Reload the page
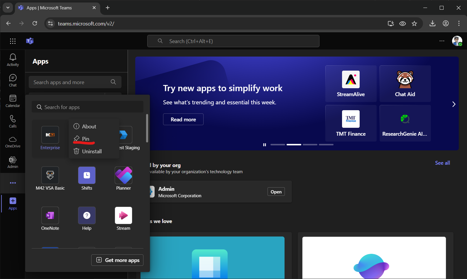 click(35, 23)
